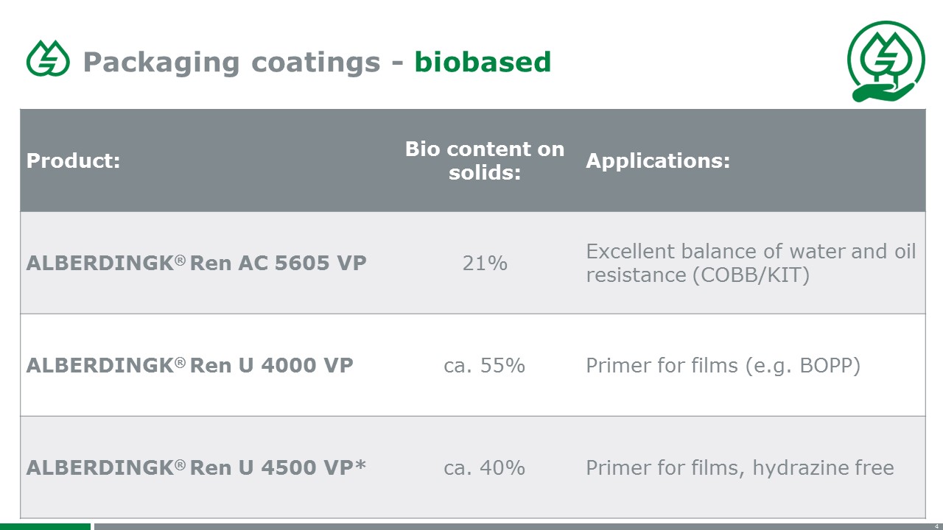The image size is (943, 530).
Task: Click the slide number 4
Action: (936, 526)
